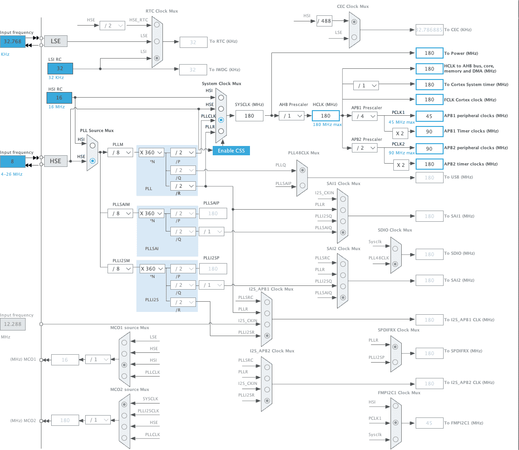This screenshot has width=519, height=450.
Task: Click the HSI RC value box 16
Action: pyautogui.click(x=59, y=98)
